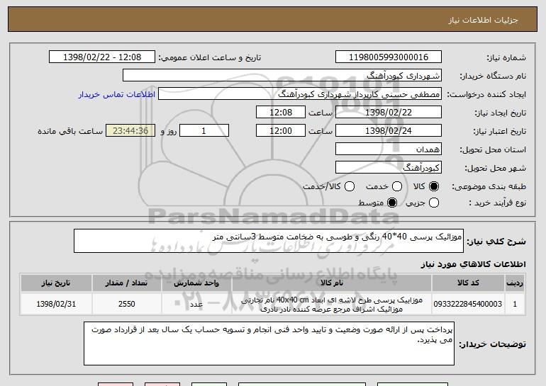Select the خدمت radio button
The image size is (546, 386).
(x=397, y=186)
